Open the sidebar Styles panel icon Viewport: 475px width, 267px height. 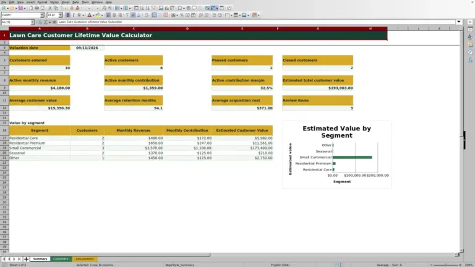tap(470, 37)
